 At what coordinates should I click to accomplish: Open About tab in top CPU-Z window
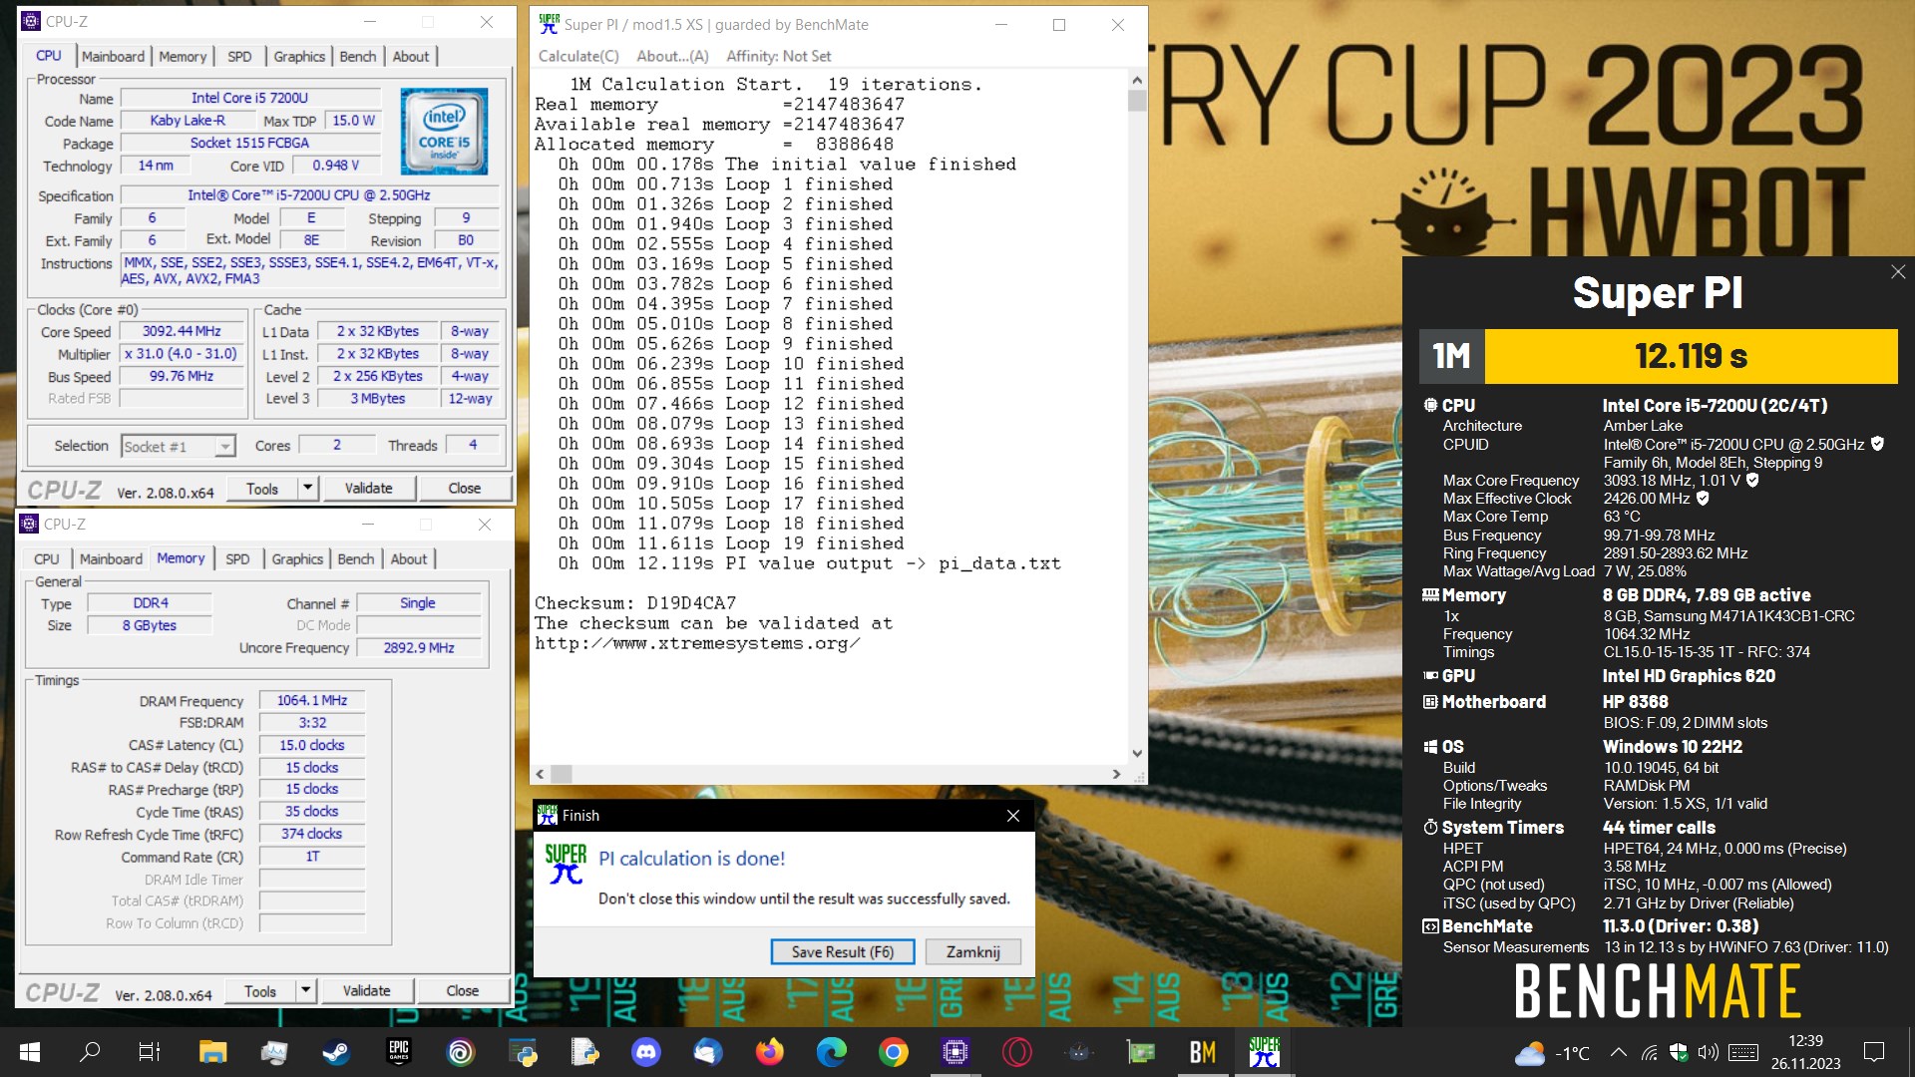(410, 56)
